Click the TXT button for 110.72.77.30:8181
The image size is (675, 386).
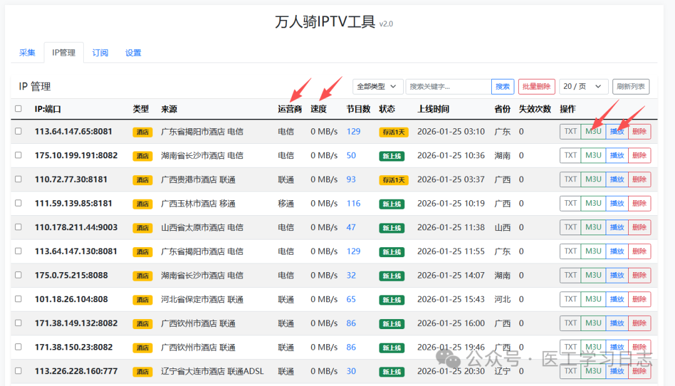click(x=570, y=179)
